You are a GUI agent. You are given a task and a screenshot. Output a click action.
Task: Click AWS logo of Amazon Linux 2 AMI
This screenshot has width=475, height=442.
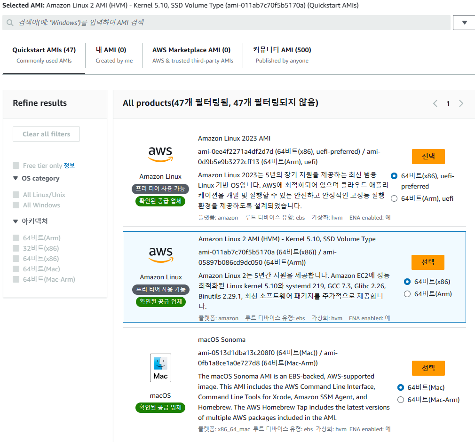point(161,255)
